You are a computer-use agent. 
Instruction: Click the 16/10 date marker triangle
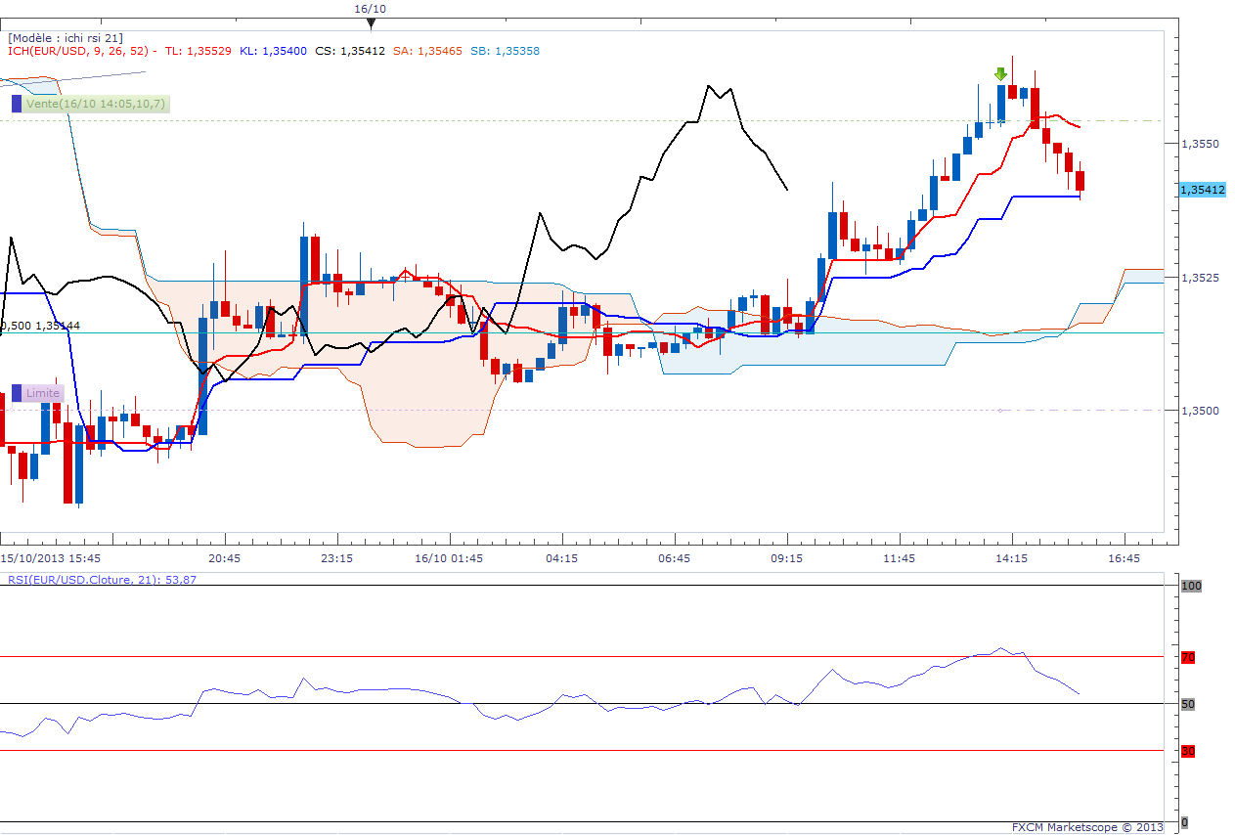(x=370, y=22)
